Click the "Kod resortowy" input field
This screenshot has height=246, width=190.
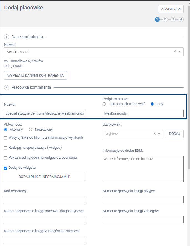[x=44, y=200]
